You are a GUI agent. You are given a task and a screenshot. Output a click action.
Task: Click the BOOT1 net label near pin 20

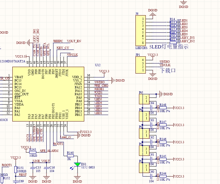(x=58, y=144)
